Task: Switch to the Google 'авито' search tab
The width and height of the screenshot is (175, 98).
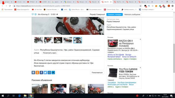Action: 57,2
